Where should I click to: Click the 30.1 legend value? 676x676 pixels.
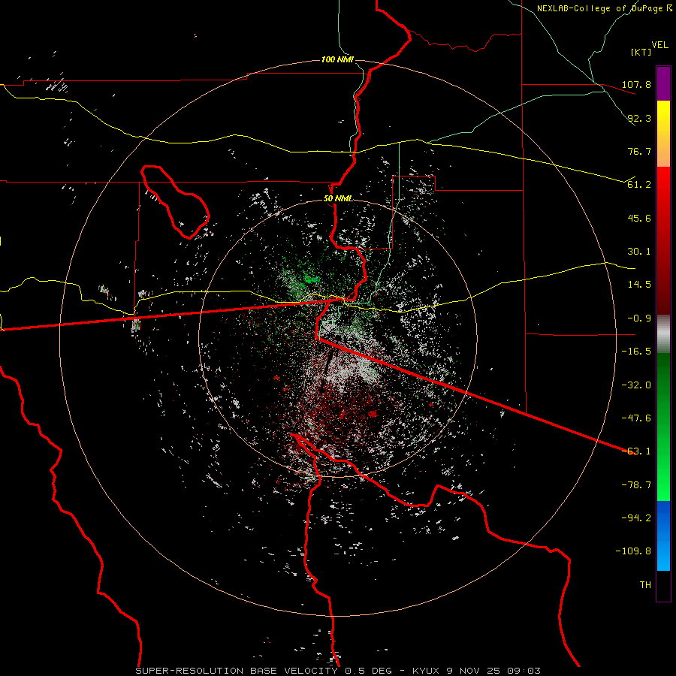(639, 252)
